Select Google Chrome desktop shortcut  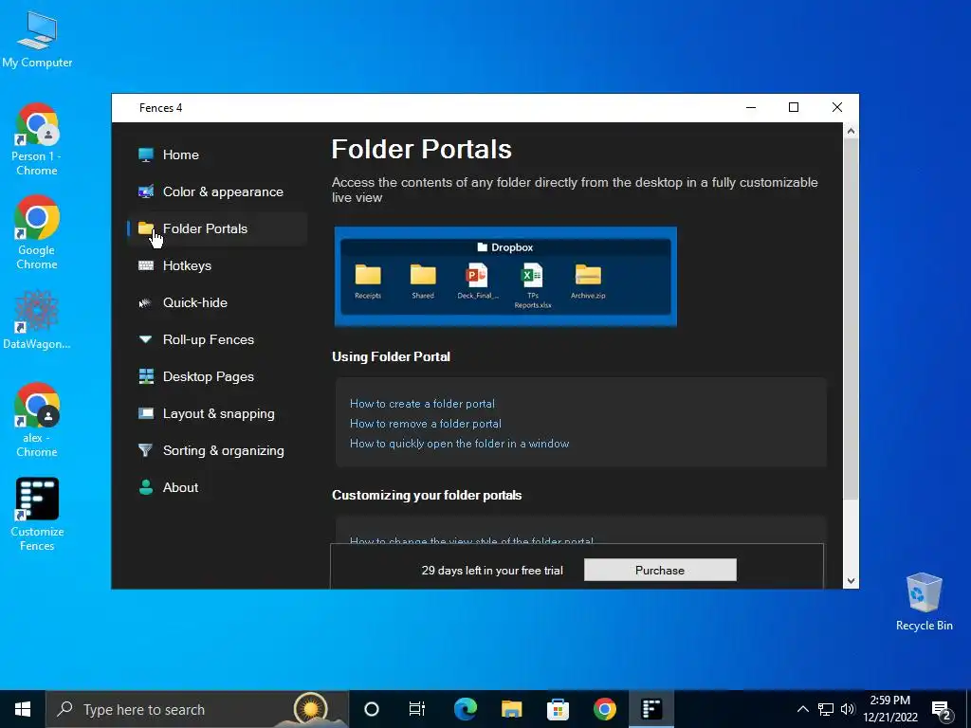point(37,233)
